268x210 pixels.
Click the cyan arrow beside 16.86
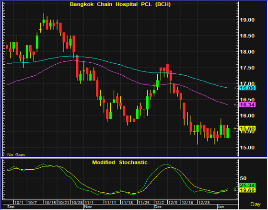235,88
